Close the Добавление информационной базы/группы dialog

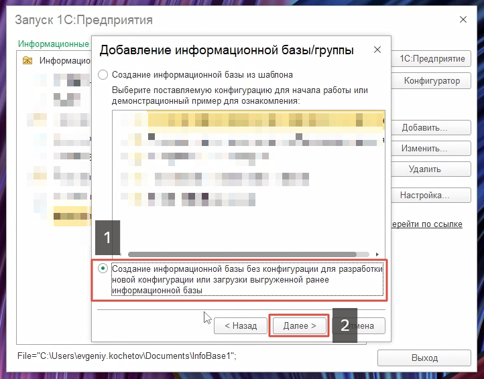[377, 50]
